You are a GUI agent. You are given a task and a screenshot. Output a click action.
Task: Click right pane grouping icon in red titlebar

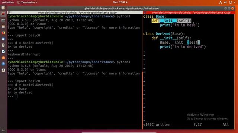145,13
